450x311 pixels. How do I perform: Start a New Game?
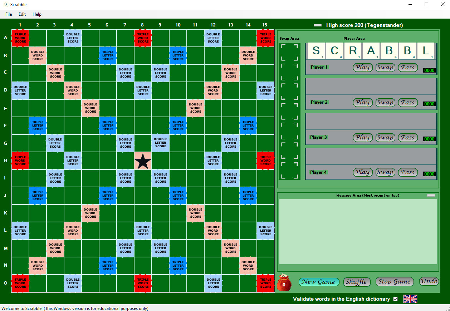(x=319, y=282)
